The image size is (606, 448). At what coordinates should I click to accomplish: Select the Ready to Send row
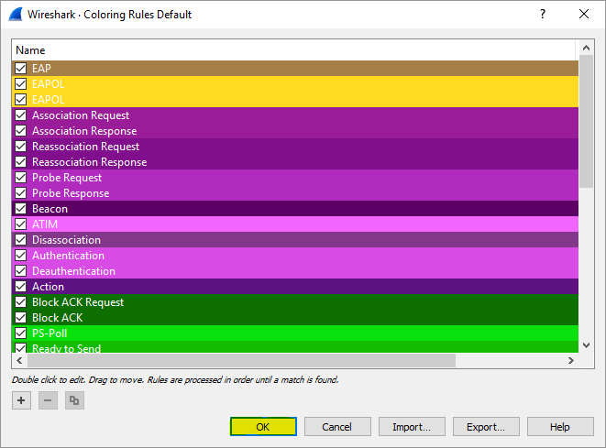(295, 347)
